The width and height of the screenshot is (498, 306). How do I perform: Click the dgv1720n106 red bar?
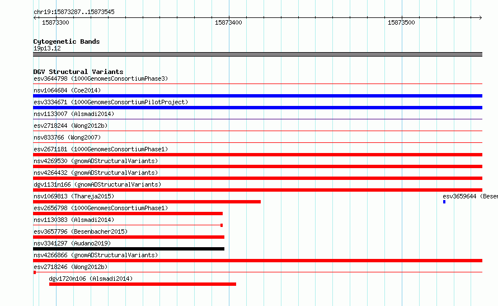143,284
